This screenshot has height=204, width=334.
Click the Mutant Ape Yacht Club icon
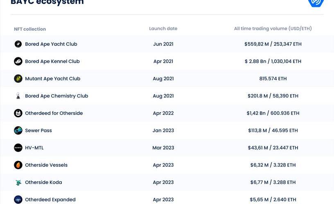pos(18,79)
